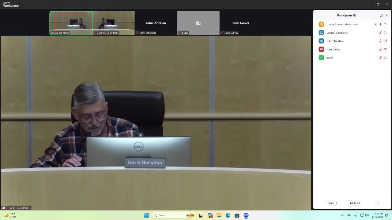This screenshot has height=220, width=392.
Task: Click the Zoom Workplace logo
Action: click(x=11, y=4)
